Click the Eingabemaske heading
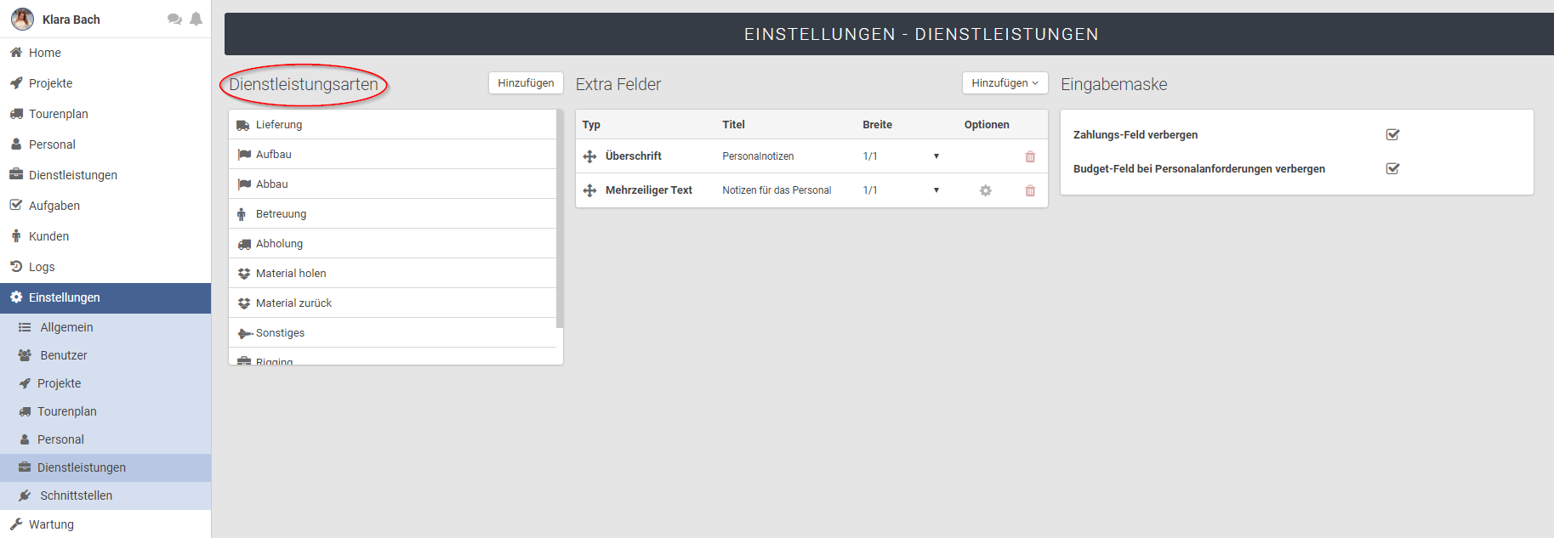 1113,84
